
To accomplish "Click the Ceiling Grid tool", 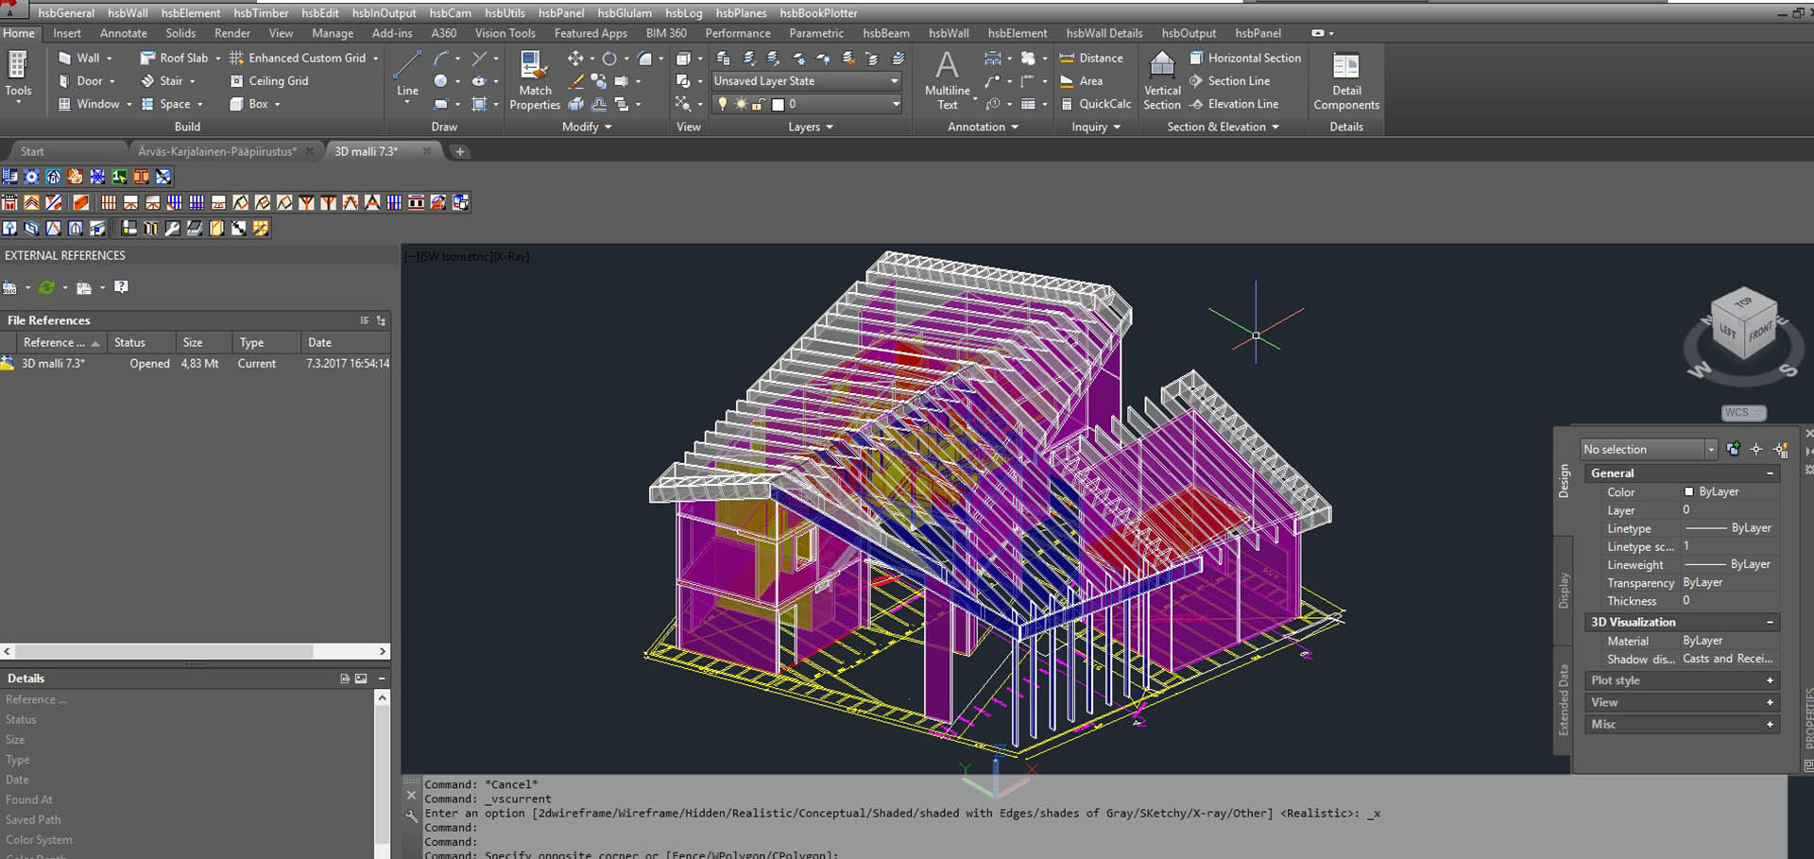I will point(268,81).
